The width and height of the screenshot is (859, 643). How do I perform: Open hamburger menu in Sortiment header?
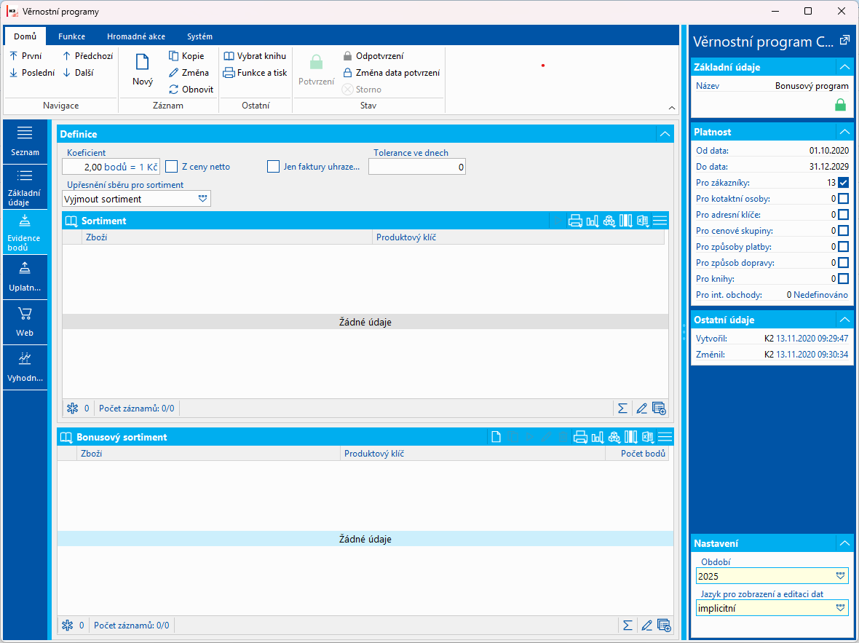click(x=660, y=221)
